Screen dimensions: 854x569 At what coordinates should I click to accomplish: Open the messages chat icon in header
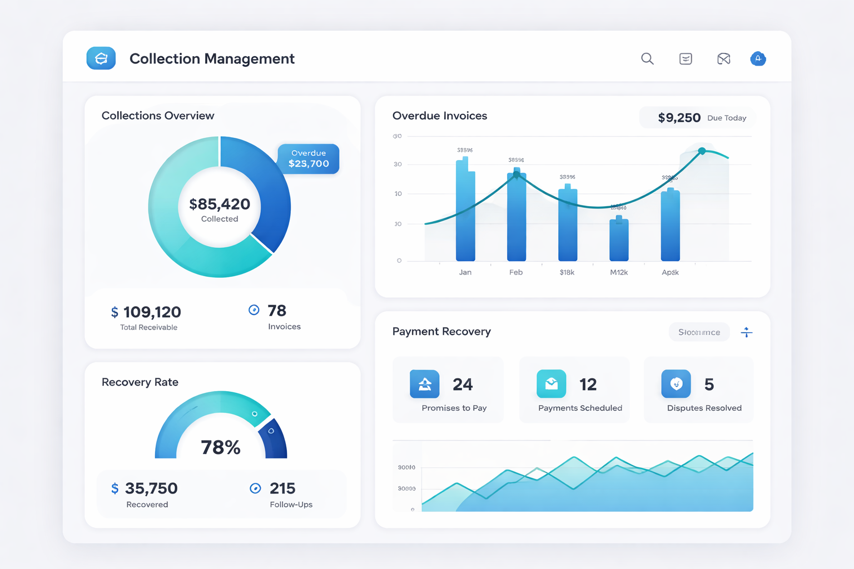(x=686, y=59)
